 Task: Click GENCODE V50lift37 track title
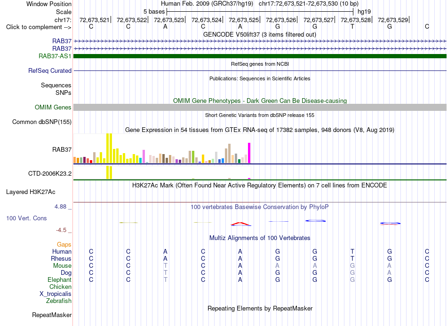[x=260, y=34]
